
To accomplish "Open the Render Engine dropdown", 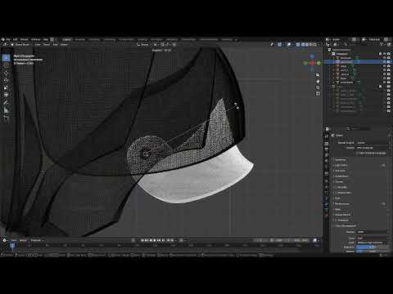I will [x=373, y=143].
